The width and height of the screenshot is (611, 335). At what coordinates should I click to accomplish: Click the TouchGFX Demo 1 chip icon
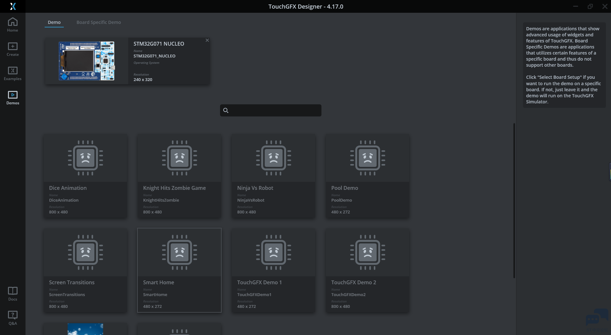(274, 252)
